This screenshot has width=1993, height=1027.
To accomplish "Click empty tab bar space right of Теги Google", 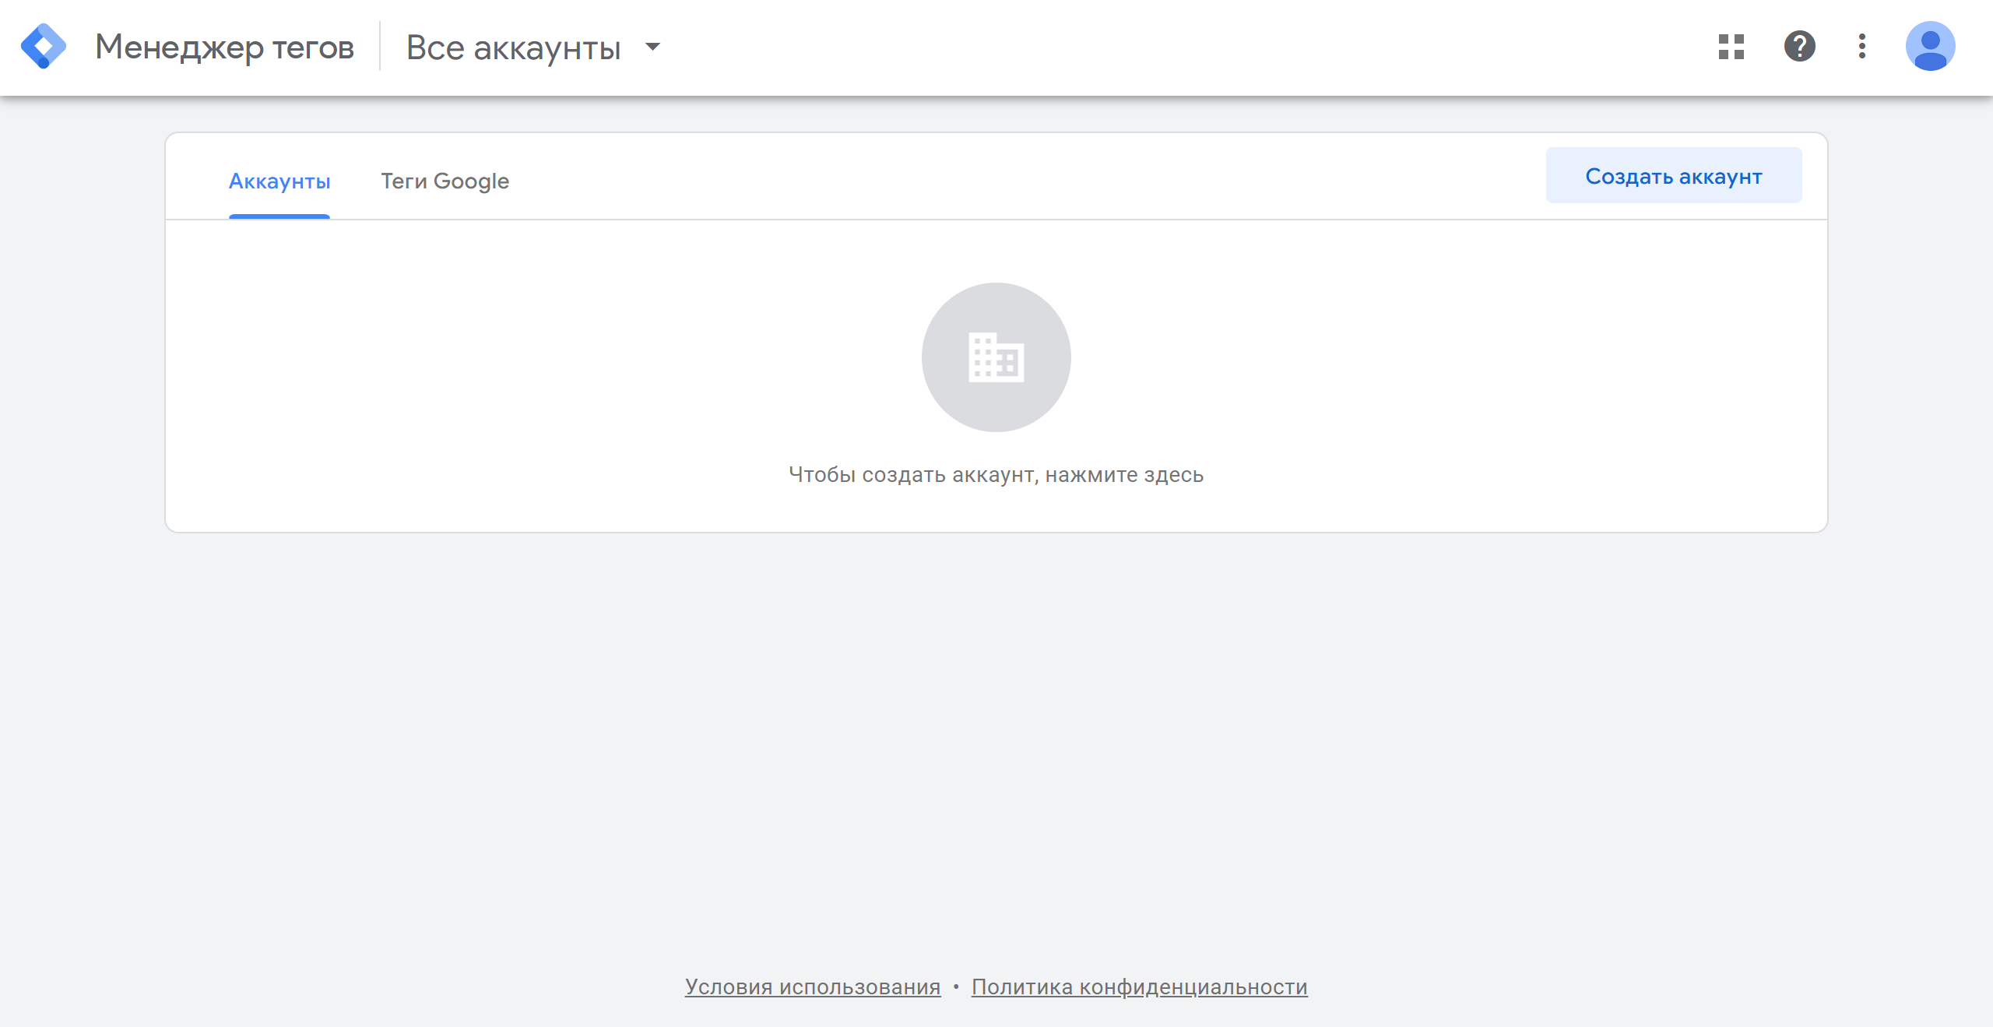I will (1012, 179).
